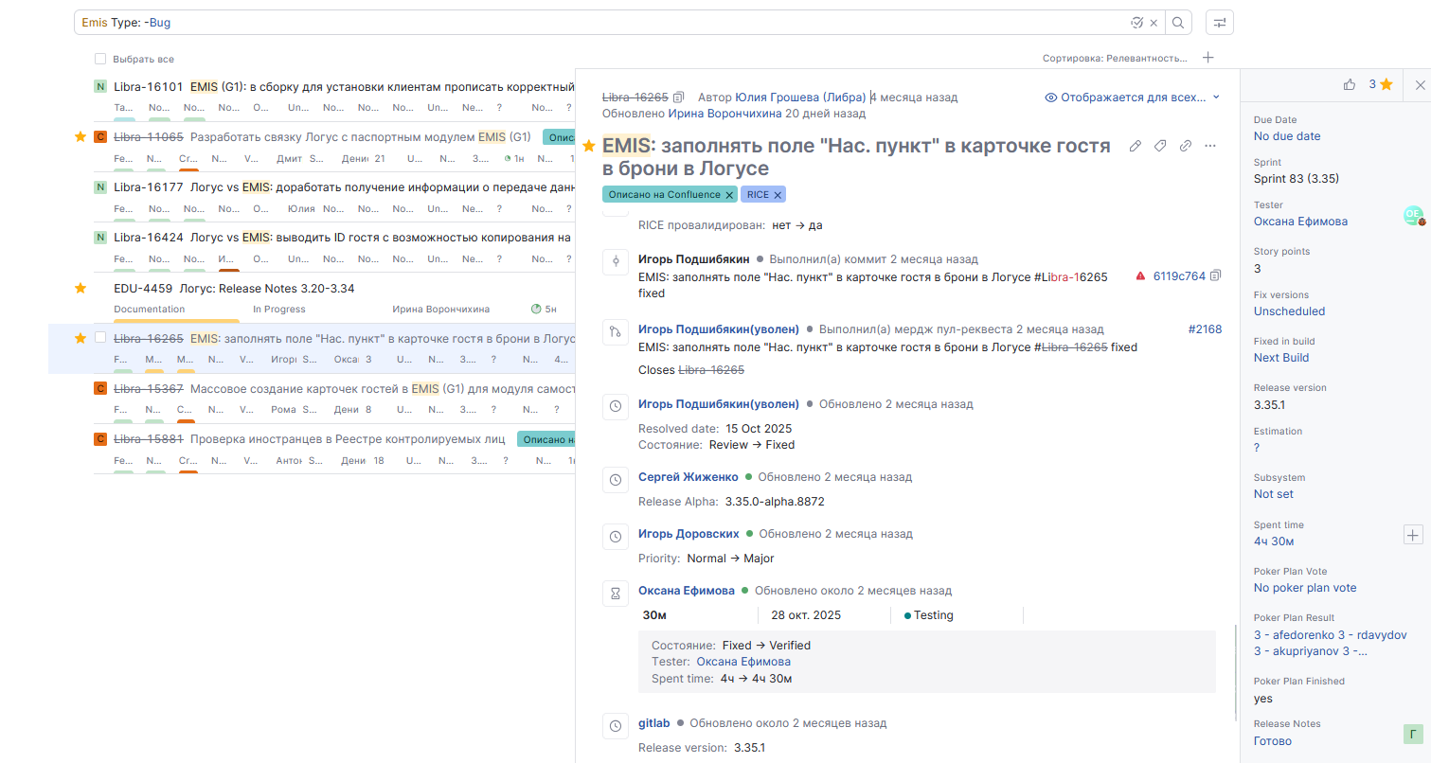Click the Оксана Ефимова tester avatar

pos(1413,216)
